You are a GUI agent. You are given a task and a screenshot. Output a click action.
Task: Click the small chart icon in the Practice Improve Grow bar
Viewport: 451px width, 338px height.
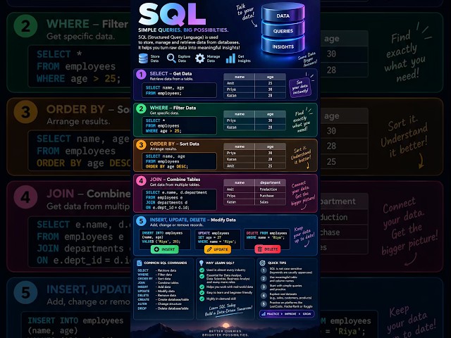pyautogui.click(x=263, y=314)
